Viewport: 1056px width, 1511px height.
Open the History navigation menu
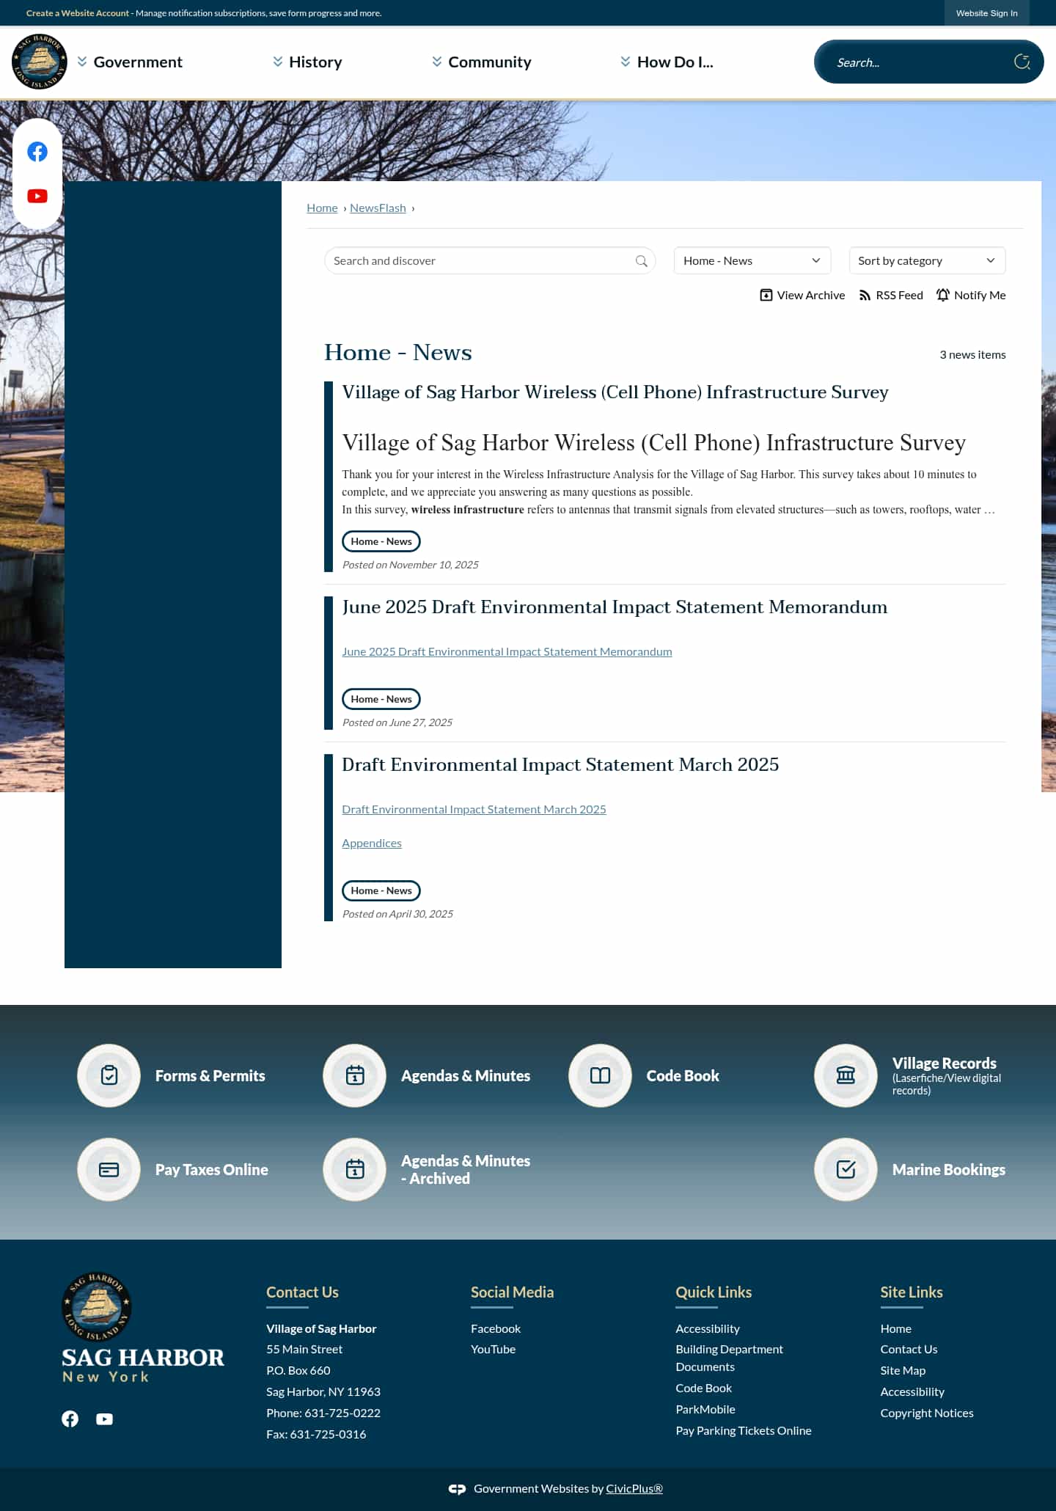point(315,62)
